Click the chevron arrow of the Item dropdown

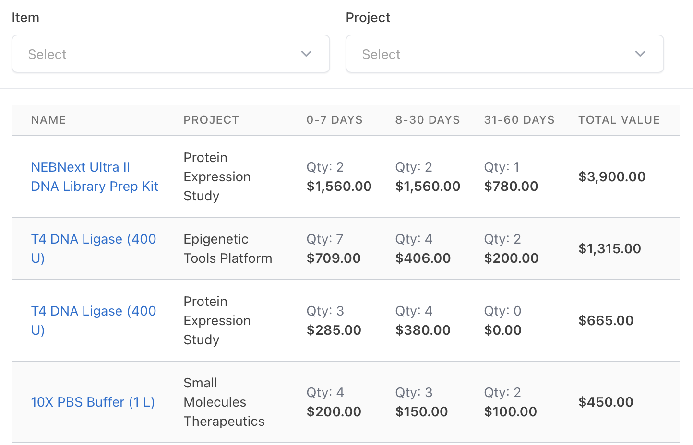(x=306, y=54)
